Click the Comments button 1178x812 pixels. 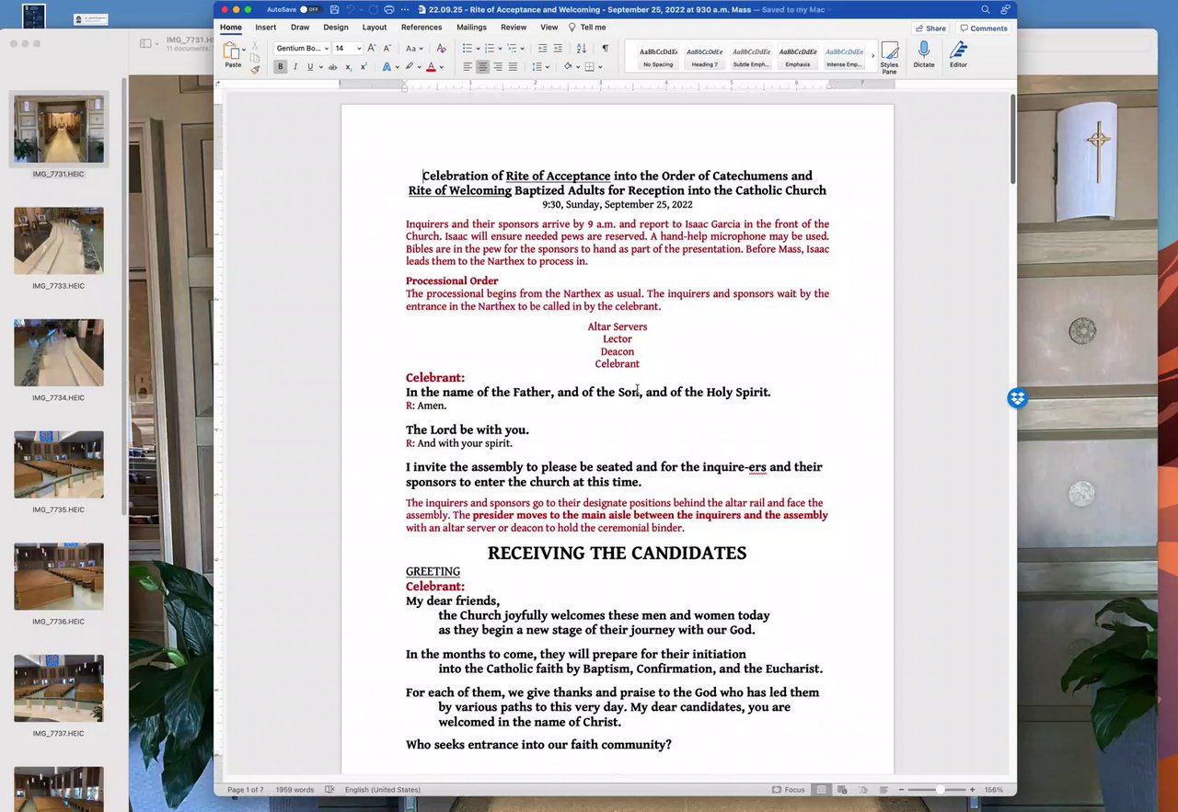[983, 29]
